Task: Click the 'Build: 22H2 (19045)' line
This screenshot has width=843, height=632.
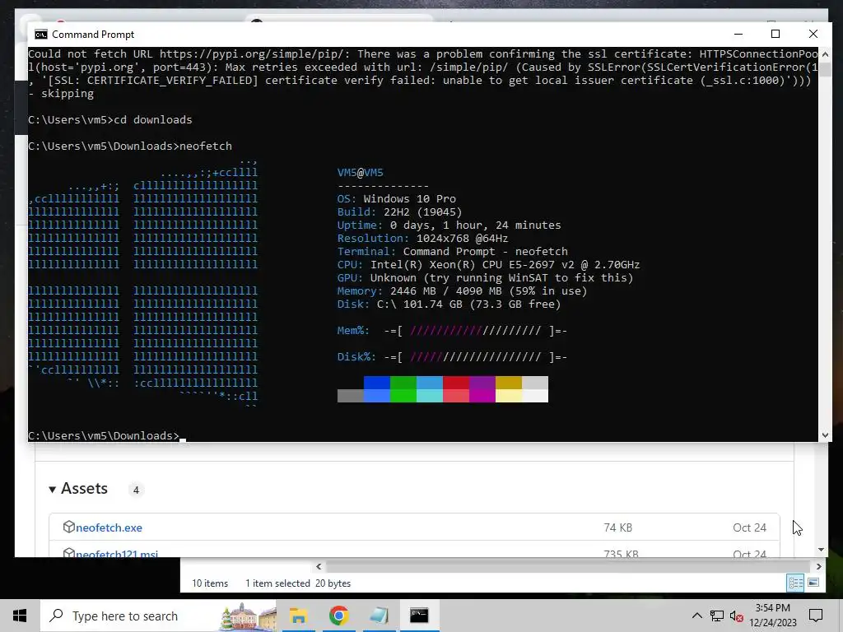Action: 399,211
